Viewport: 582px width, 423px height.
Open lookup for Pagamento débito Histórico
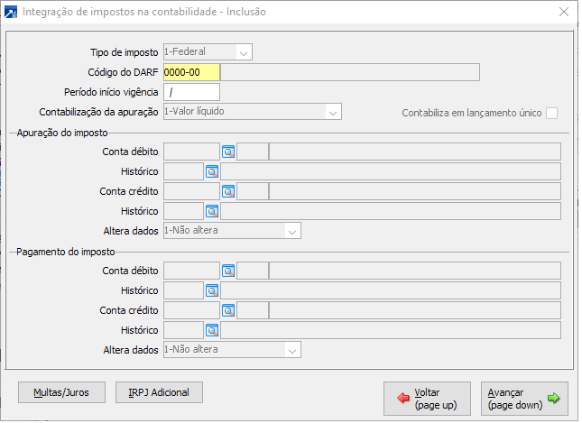212,290
